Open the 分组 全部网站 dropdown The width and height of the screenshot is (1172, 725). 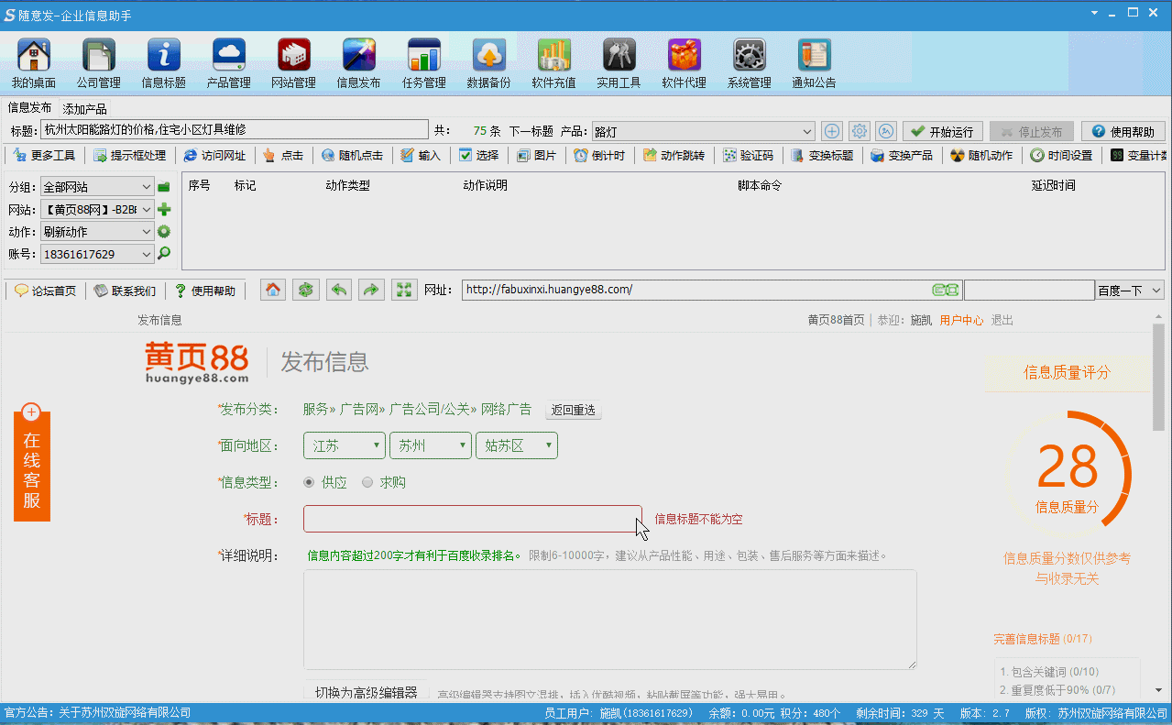coord(97,187)
